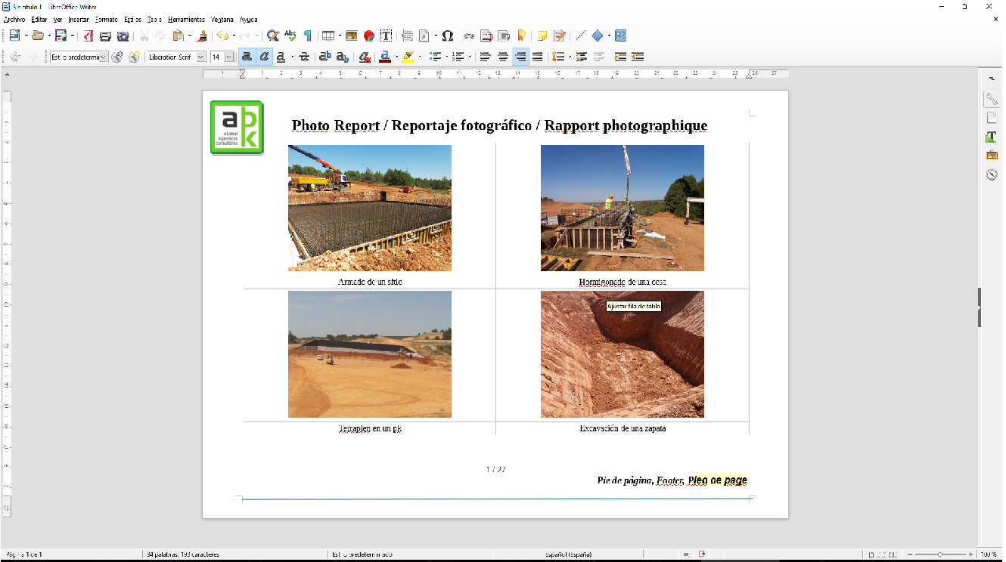Click the Undo arrow
Image resolution: width=1006 pixels, height=562 pixels.
point(222,35)
